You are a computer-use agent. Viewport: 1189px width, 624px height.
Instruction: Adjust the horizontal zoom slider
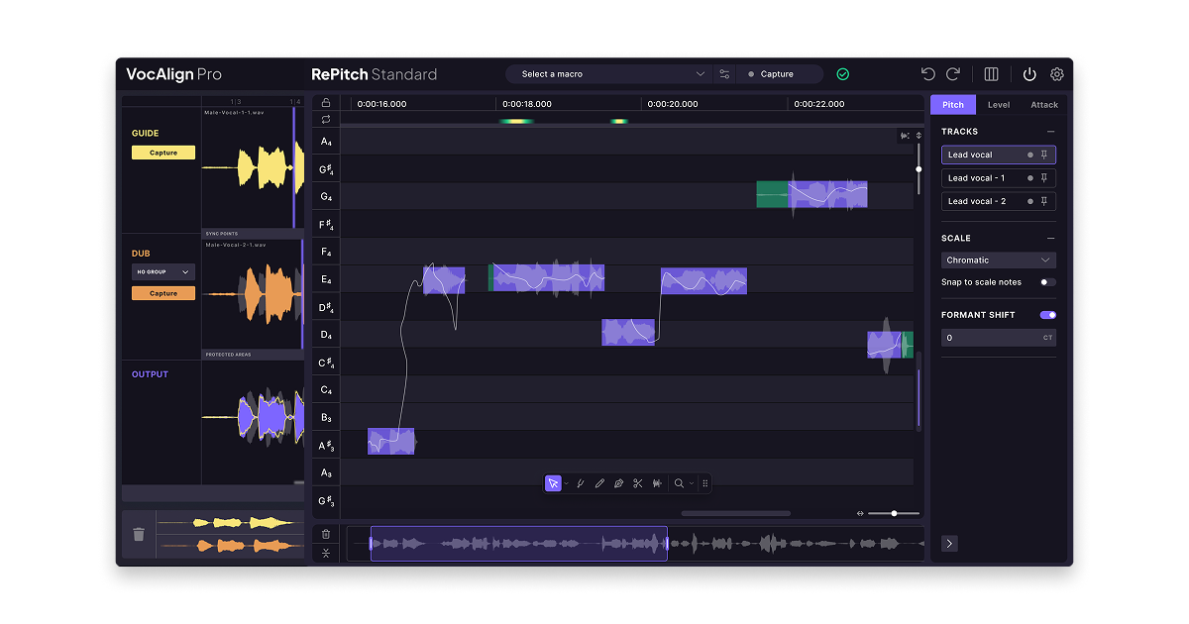[x=894, y=513]
